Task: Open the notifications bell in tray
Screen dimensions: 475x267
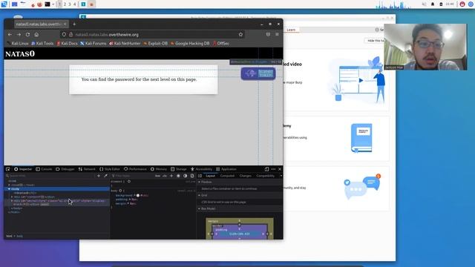Action: pyautogui.click(x=433, y=4)
